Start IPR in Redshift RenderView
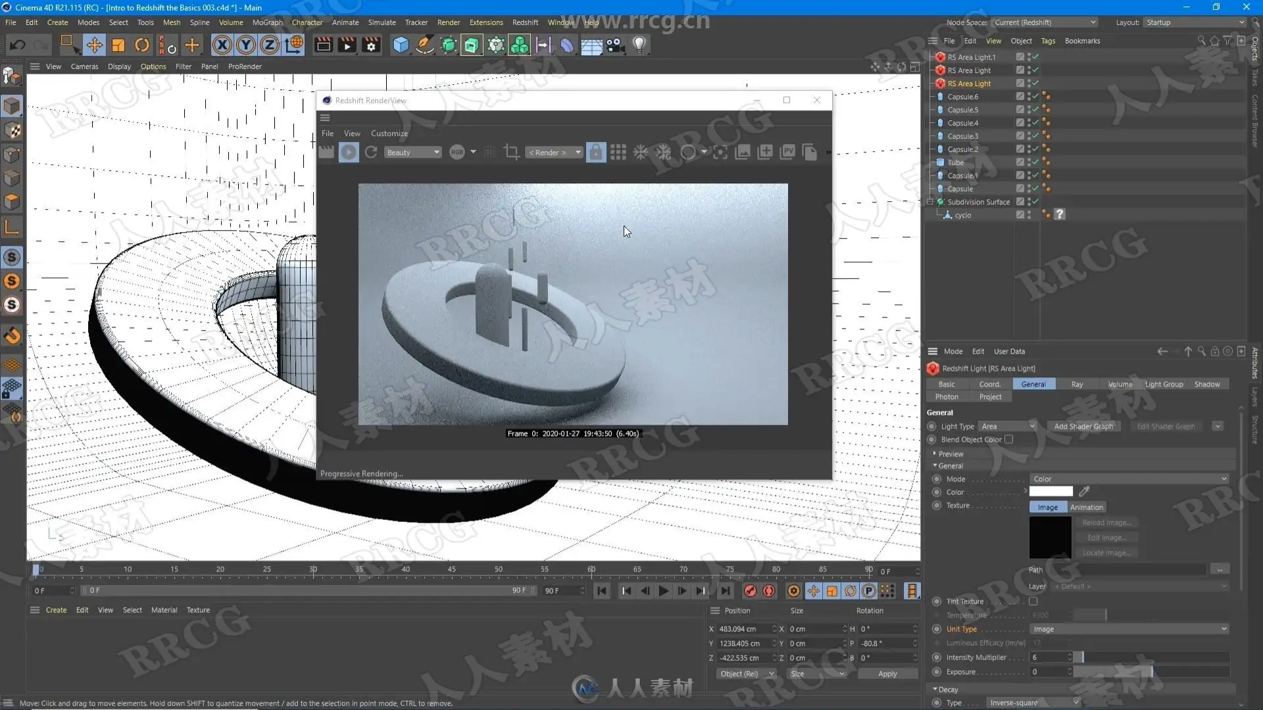1263x710 pixels. pyautogui.click(x=349, y=152)
